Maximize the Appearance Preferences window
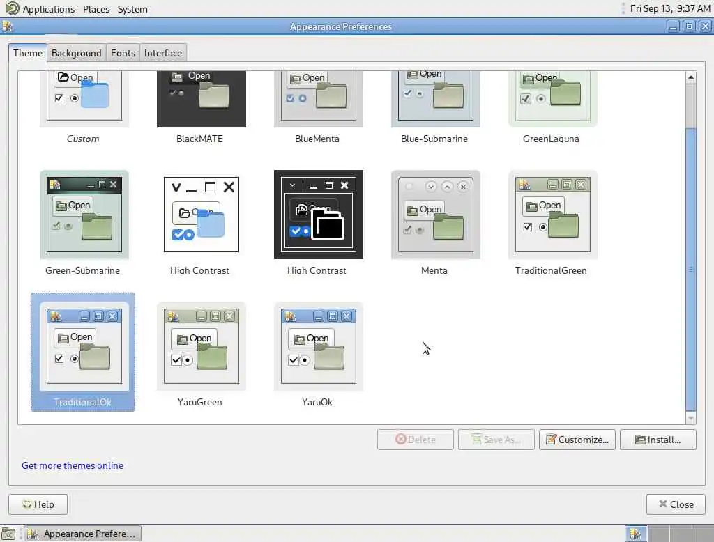Viewport: 714px width, 542px height. click(689, 26)
